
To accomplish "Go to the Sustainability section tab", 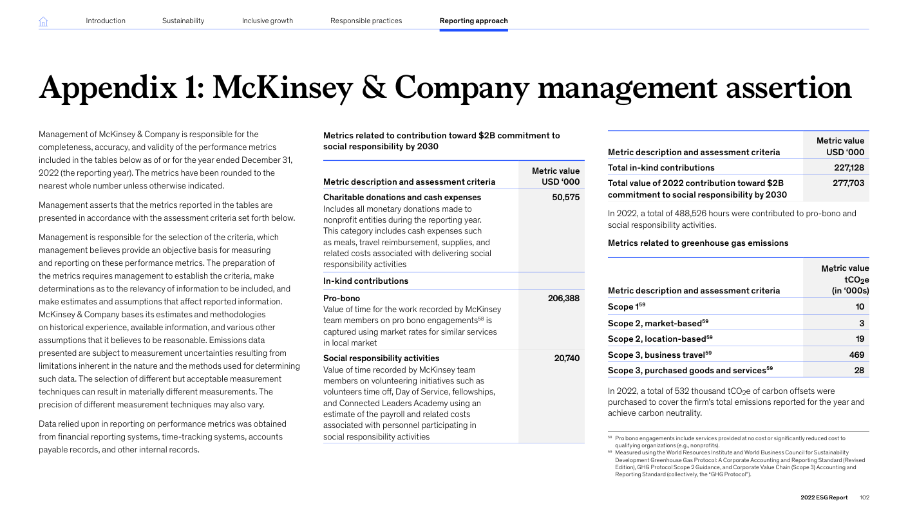I will pos(183,21).
